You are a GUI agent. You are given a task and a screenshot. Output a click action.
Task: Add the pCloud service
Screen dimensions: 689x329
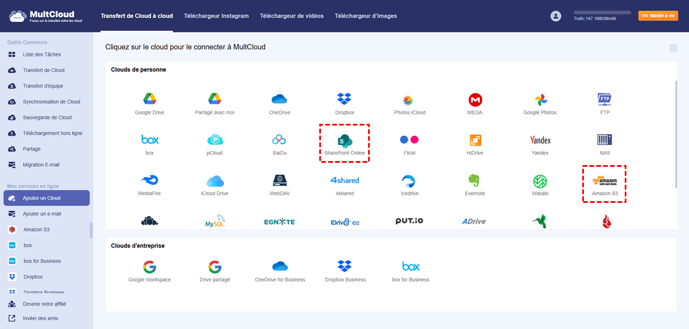215,144
